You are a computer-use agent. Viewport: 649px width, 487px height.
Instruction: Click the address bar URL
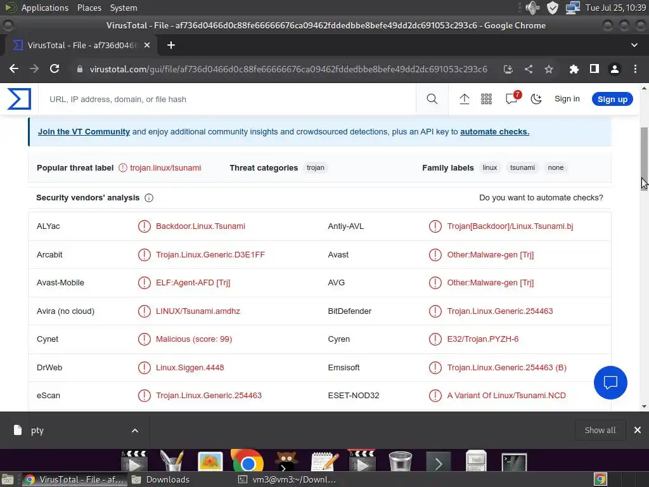(x=288, y=69)
